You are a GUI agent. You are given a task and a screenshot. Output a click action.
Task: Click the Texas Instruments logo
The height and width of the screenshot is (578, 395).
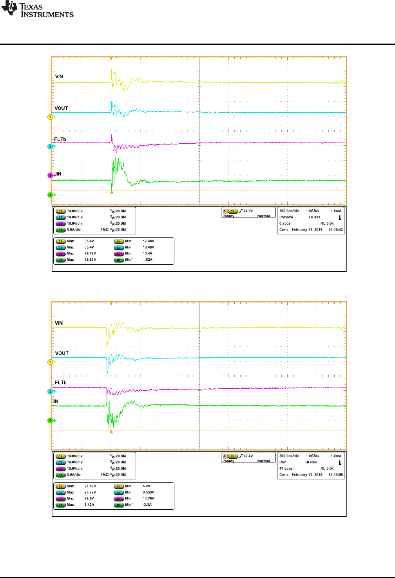click(x=37, y=9)
